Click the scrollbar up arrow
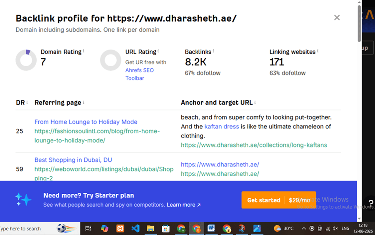 (359, 2)
